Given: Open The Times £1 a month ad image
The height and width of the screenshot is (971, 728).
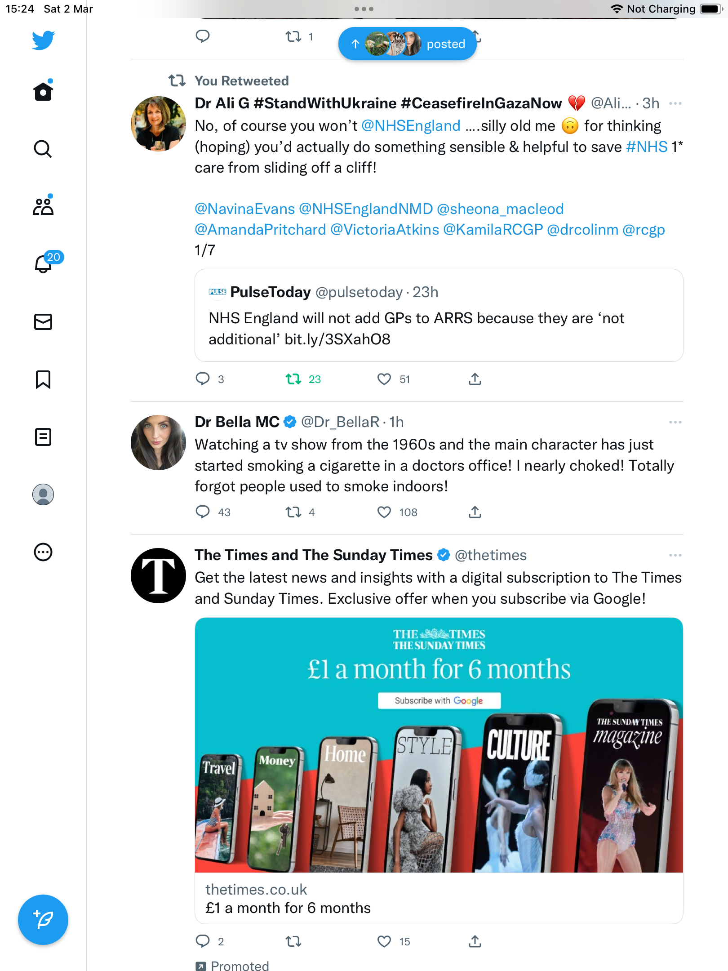Looking at the screenshot, I should point(439,745).
